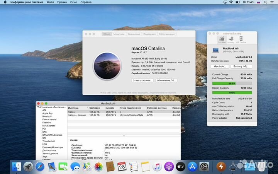This screenshot has width=278, height=174.
Task: Open Russian flag input source menu
Action: pos(258,2)
